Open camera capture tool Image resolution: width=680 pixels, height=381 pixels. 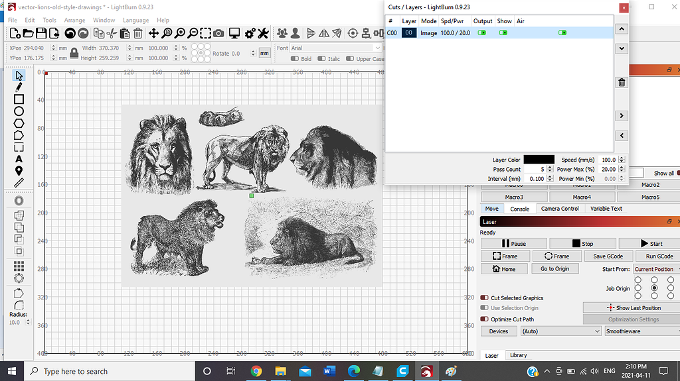pos(219,33)
